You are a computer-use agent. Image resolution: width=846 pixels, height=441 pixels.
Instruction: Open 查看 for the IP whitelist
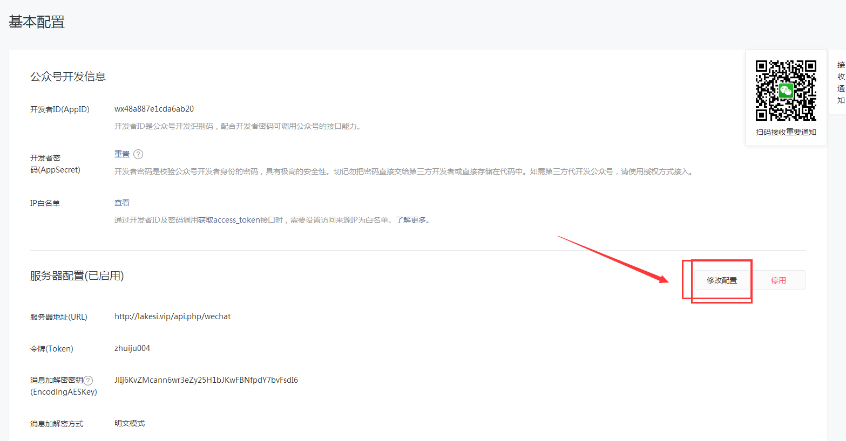tap(122, 203)
